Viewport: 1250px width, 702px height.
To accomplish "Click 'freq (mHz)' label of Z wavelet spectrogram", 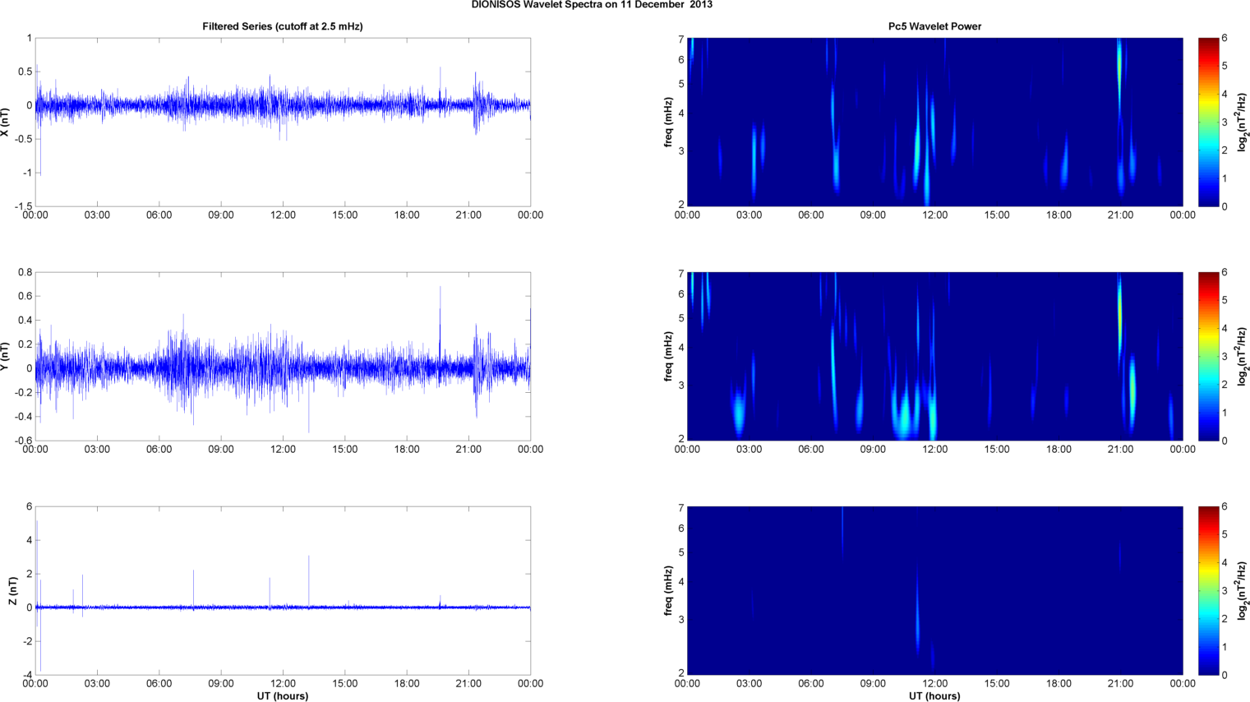I will click(x=669, y=590).
